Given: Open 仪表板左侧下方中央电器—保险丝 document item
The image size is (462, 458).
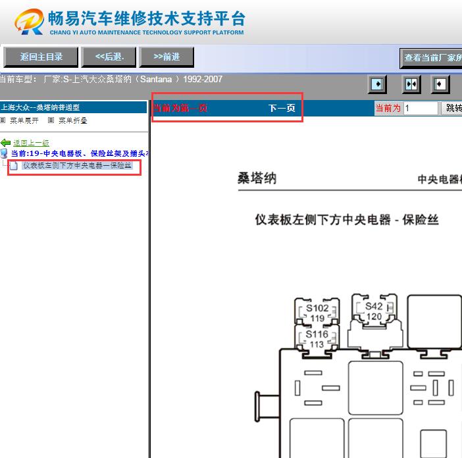Looking at the screenshot, I should point(77,166).
